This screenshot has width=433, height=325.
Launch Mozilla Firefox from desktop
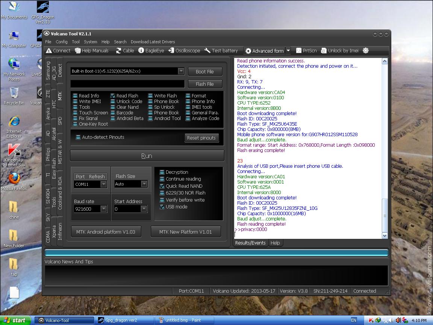pyautogui.click(x=14, y=181)
